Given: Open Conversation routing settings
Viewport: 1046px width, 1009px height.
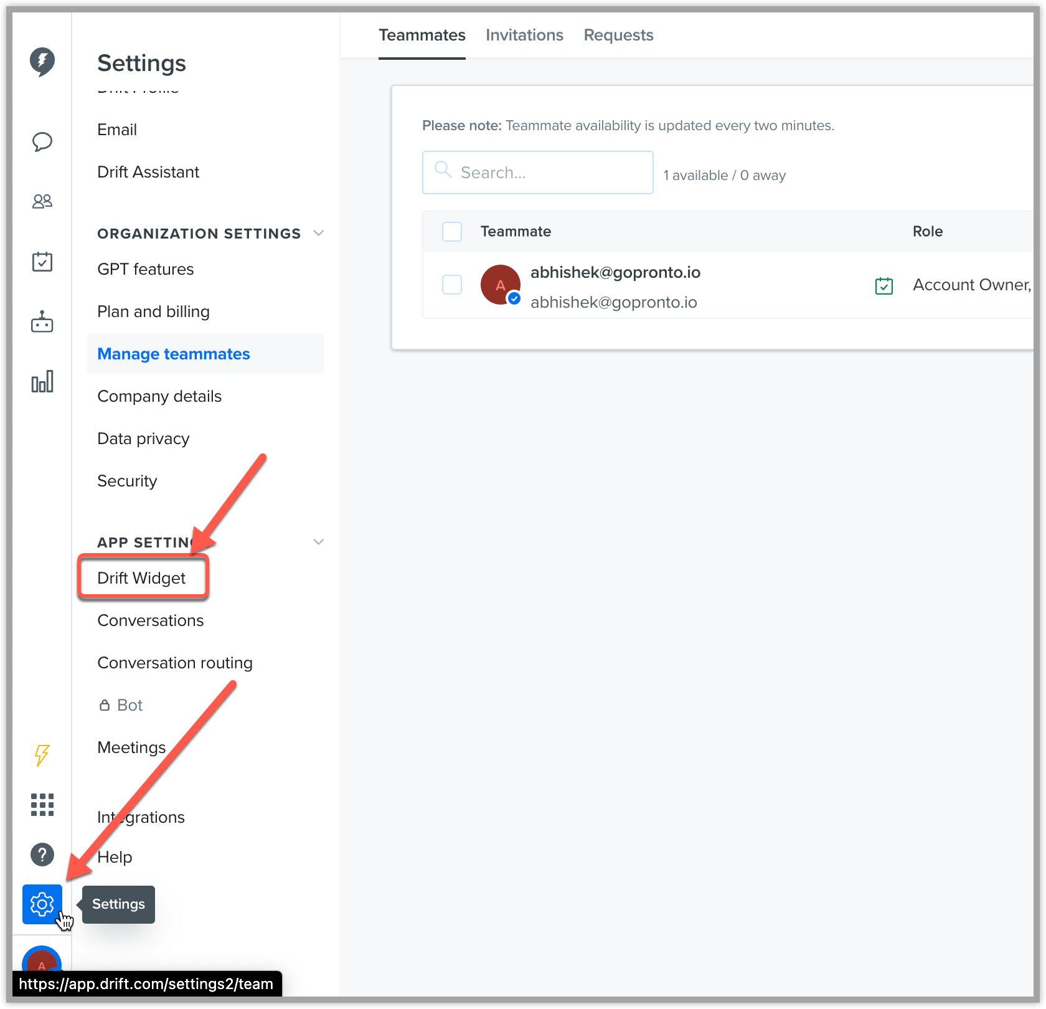Looking at the screenshot, I should pyautogui.click(x=175, y=663).
